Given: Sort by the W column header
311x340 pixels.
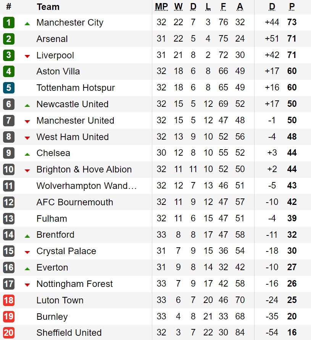Looking at the screenshot, I should pos(178,7).
